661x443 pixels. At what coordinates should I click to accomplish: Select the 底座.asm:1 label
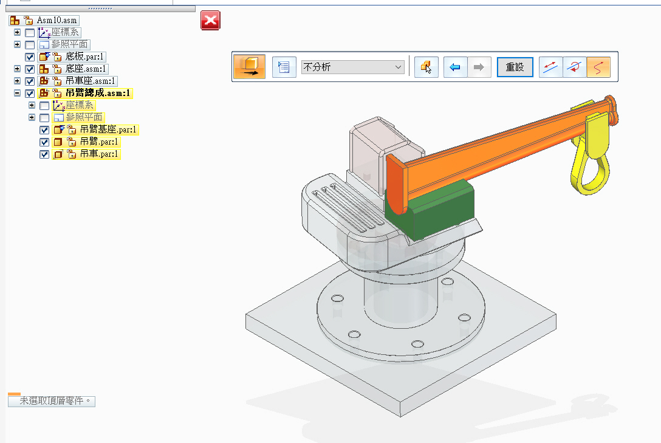point(86,69)
